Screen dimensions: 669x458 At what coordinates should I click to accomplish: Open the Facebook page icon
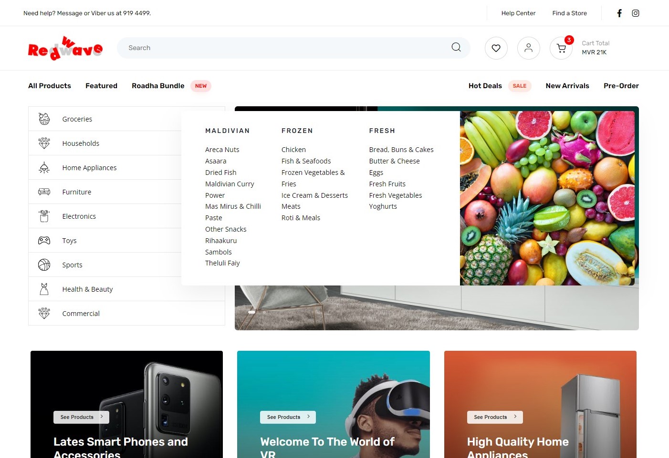coord(619,13)
